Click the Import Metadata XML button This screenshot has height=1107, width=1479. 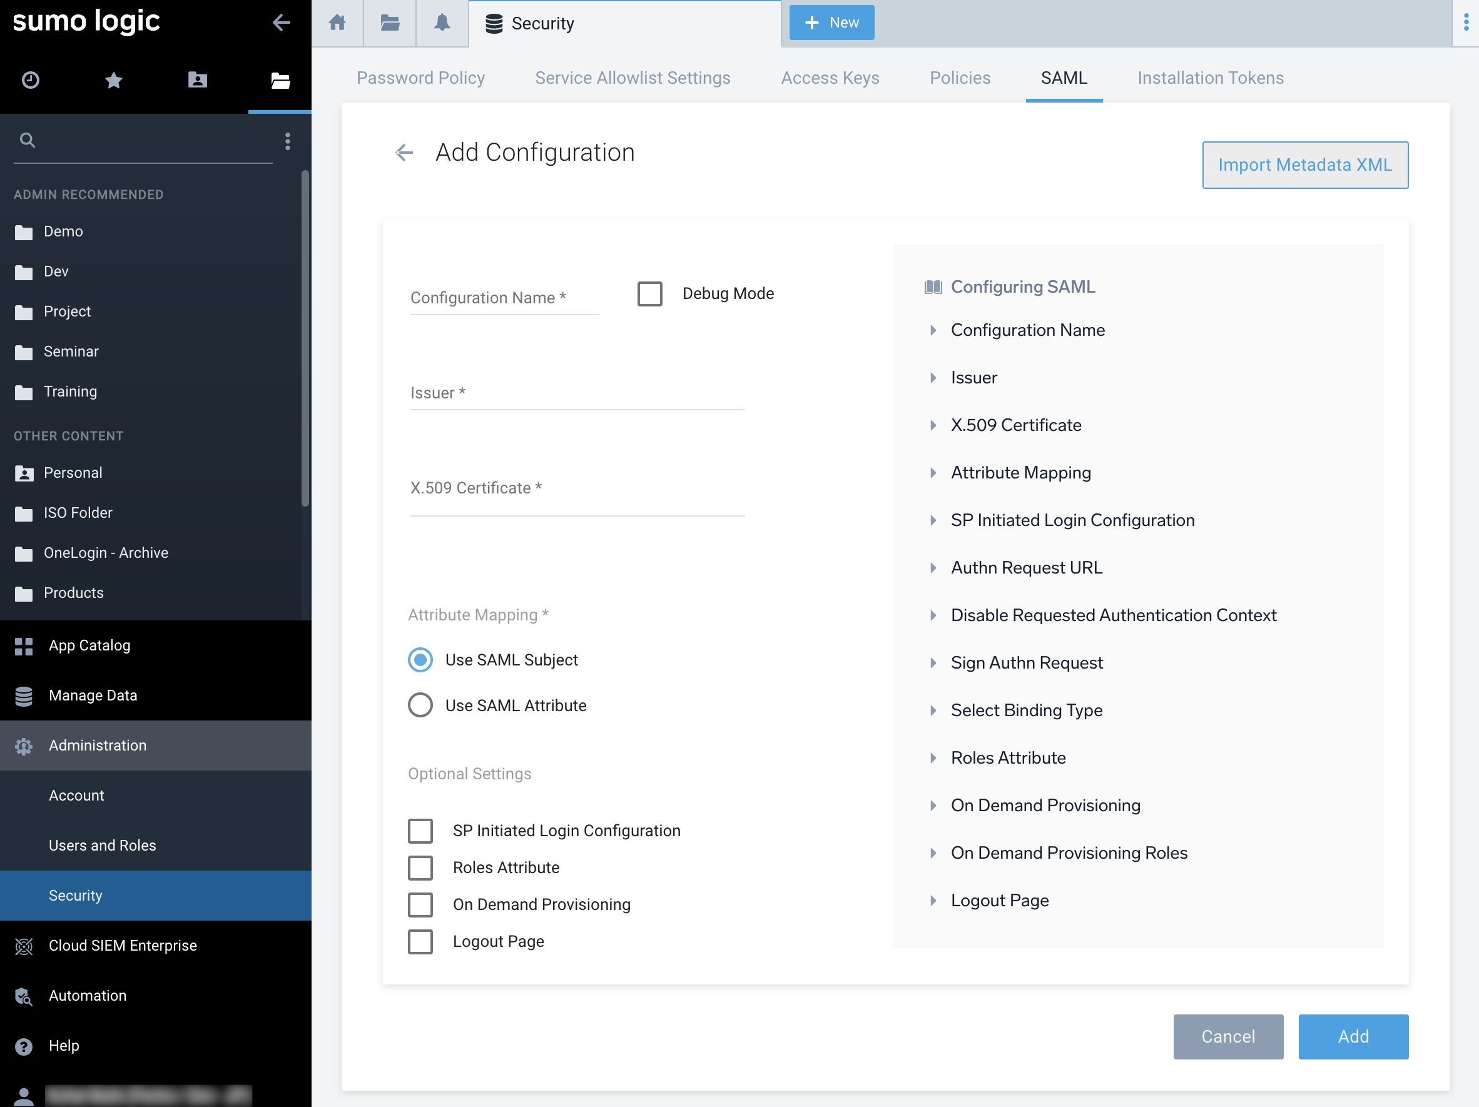[1304, 165]
